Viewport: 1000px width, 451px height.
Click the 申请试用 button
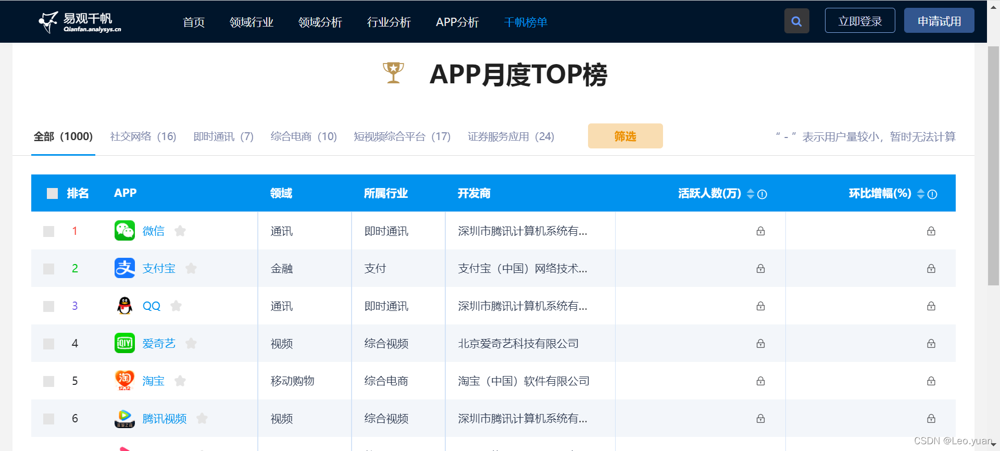(x=939, y=21)
